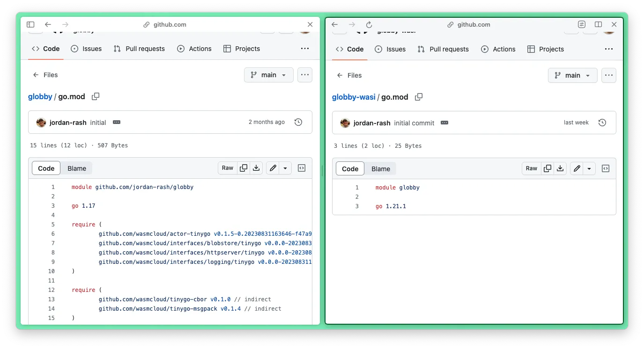Screen dimensions: 644x349
Task: Click address bar in right window
Action: pyautogui.click(x=469, y=24)
